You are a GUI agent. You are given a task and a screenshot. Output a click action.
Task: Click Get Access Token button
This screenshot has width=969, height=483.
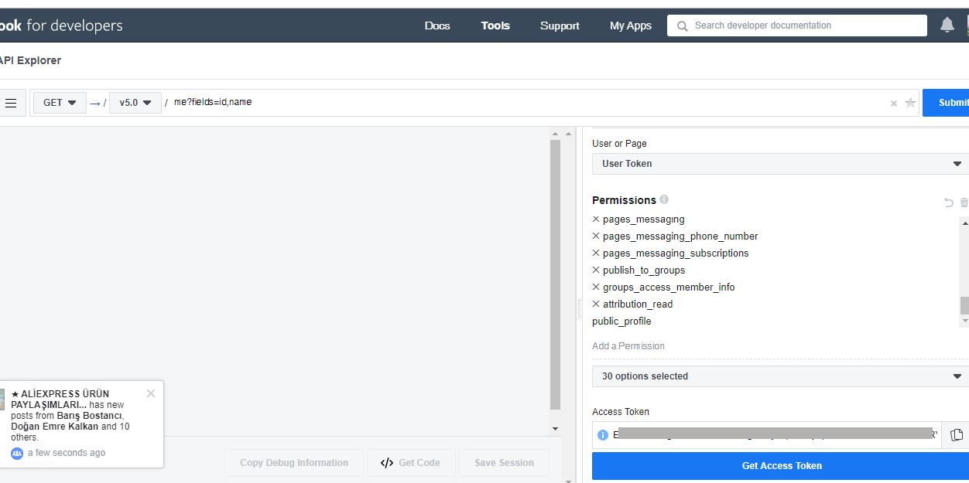(780, 466)
